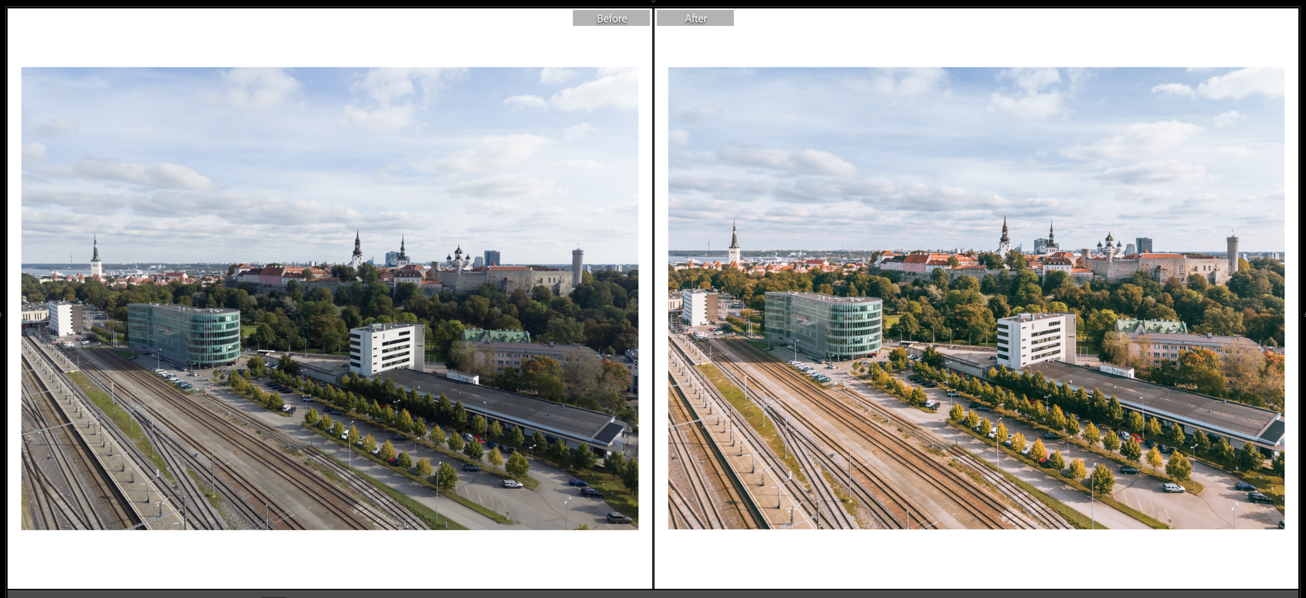Image resolution: width=1306 pixels, height=598 pixels.
Task: Zoom on green-roofed building in After photo
Action: pyautogui.click(x=1150, y=327)
